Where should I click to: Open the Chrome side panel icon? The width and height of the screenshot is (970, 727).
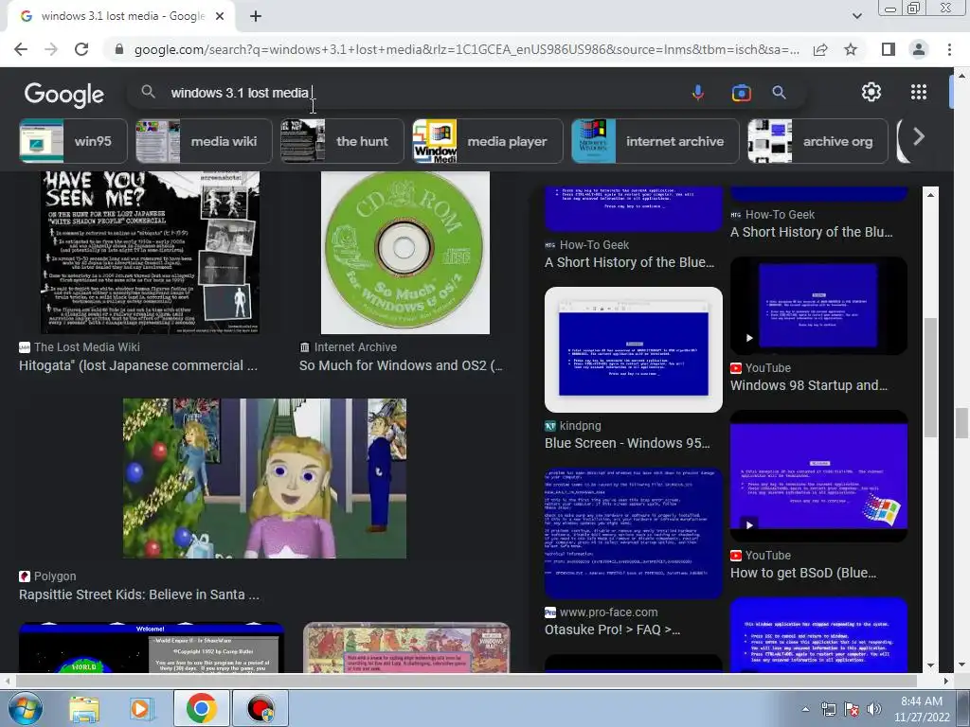tap(889, 49)
